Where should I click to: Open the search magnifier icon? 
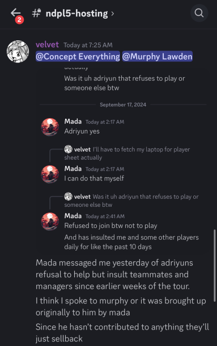(x=199, y=13)
